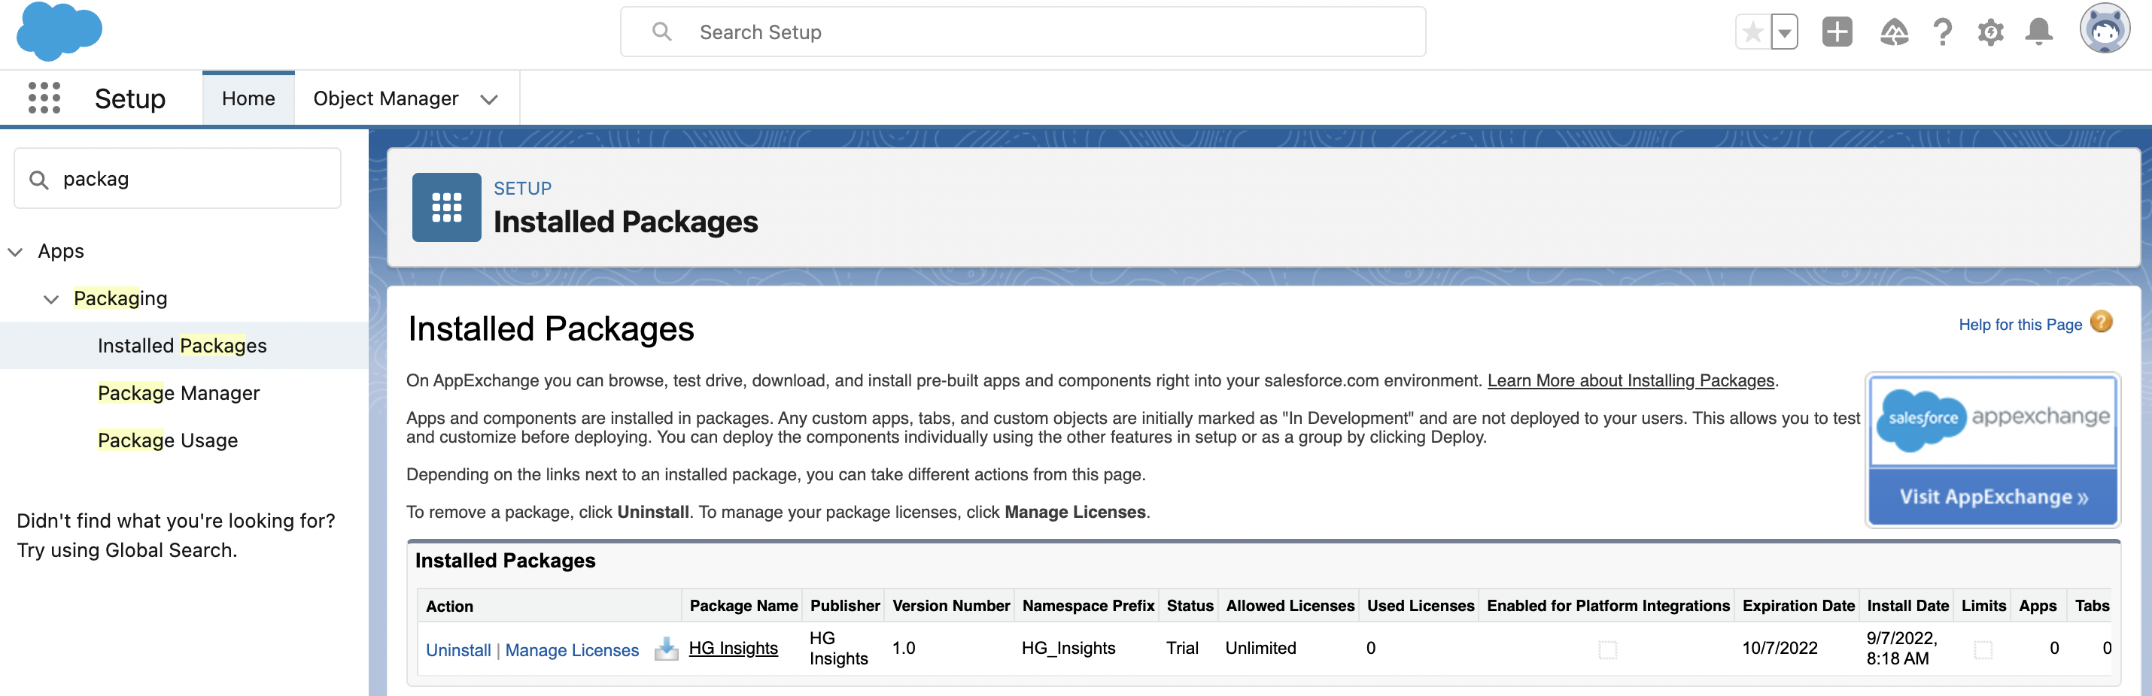The height and width of the screenshot is (696, 2152).
Task: Click the Salesforce AppExchange banner logo
Action: (1992, 419)
